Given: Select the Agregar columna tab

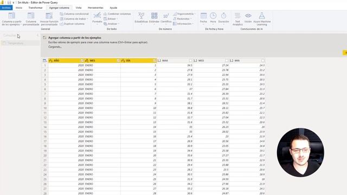Looking at the screenshot, I should (x=59, y=8).
